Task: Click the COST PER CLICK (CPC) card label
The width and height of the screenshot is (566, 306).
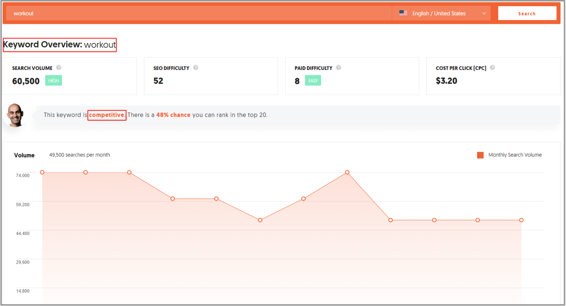Action: coord(461,68)
